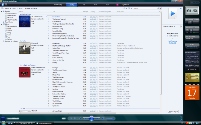Open the view options icon
Viewport: 201px width, 125px height.
[124, 8]
